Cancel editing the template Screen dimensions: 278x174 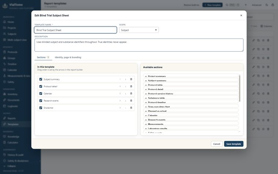[217, 144]
